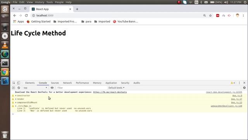Open the Memory tab

[x=97, y=83]
